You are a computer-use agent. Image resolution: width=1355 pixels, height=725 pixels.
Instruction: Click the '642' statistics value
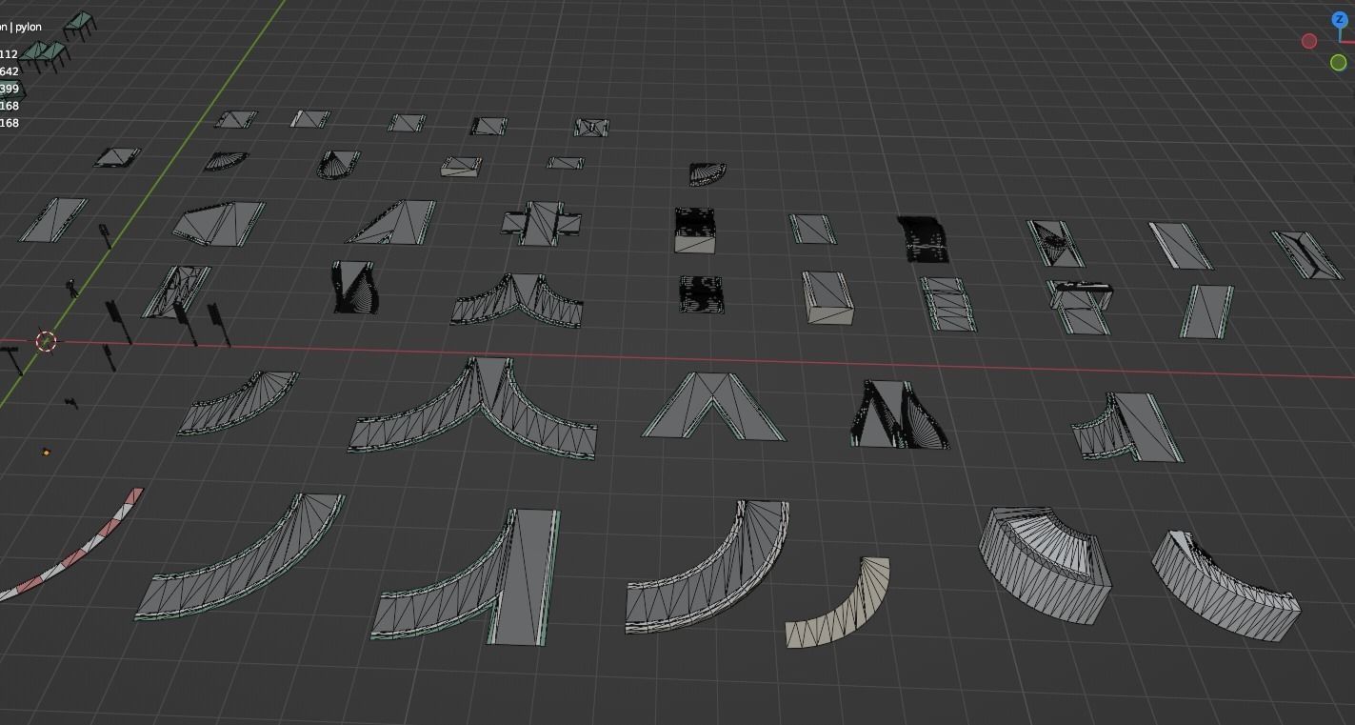click(x=9, y=71)
